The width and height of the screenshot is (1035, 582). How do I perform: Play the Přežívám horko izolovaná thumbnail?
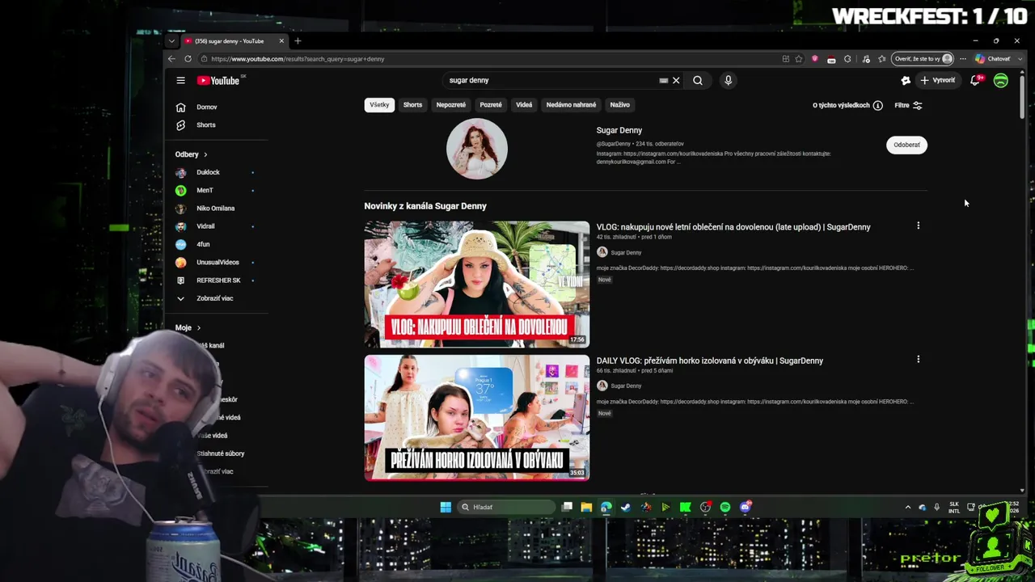coord(477,418)
